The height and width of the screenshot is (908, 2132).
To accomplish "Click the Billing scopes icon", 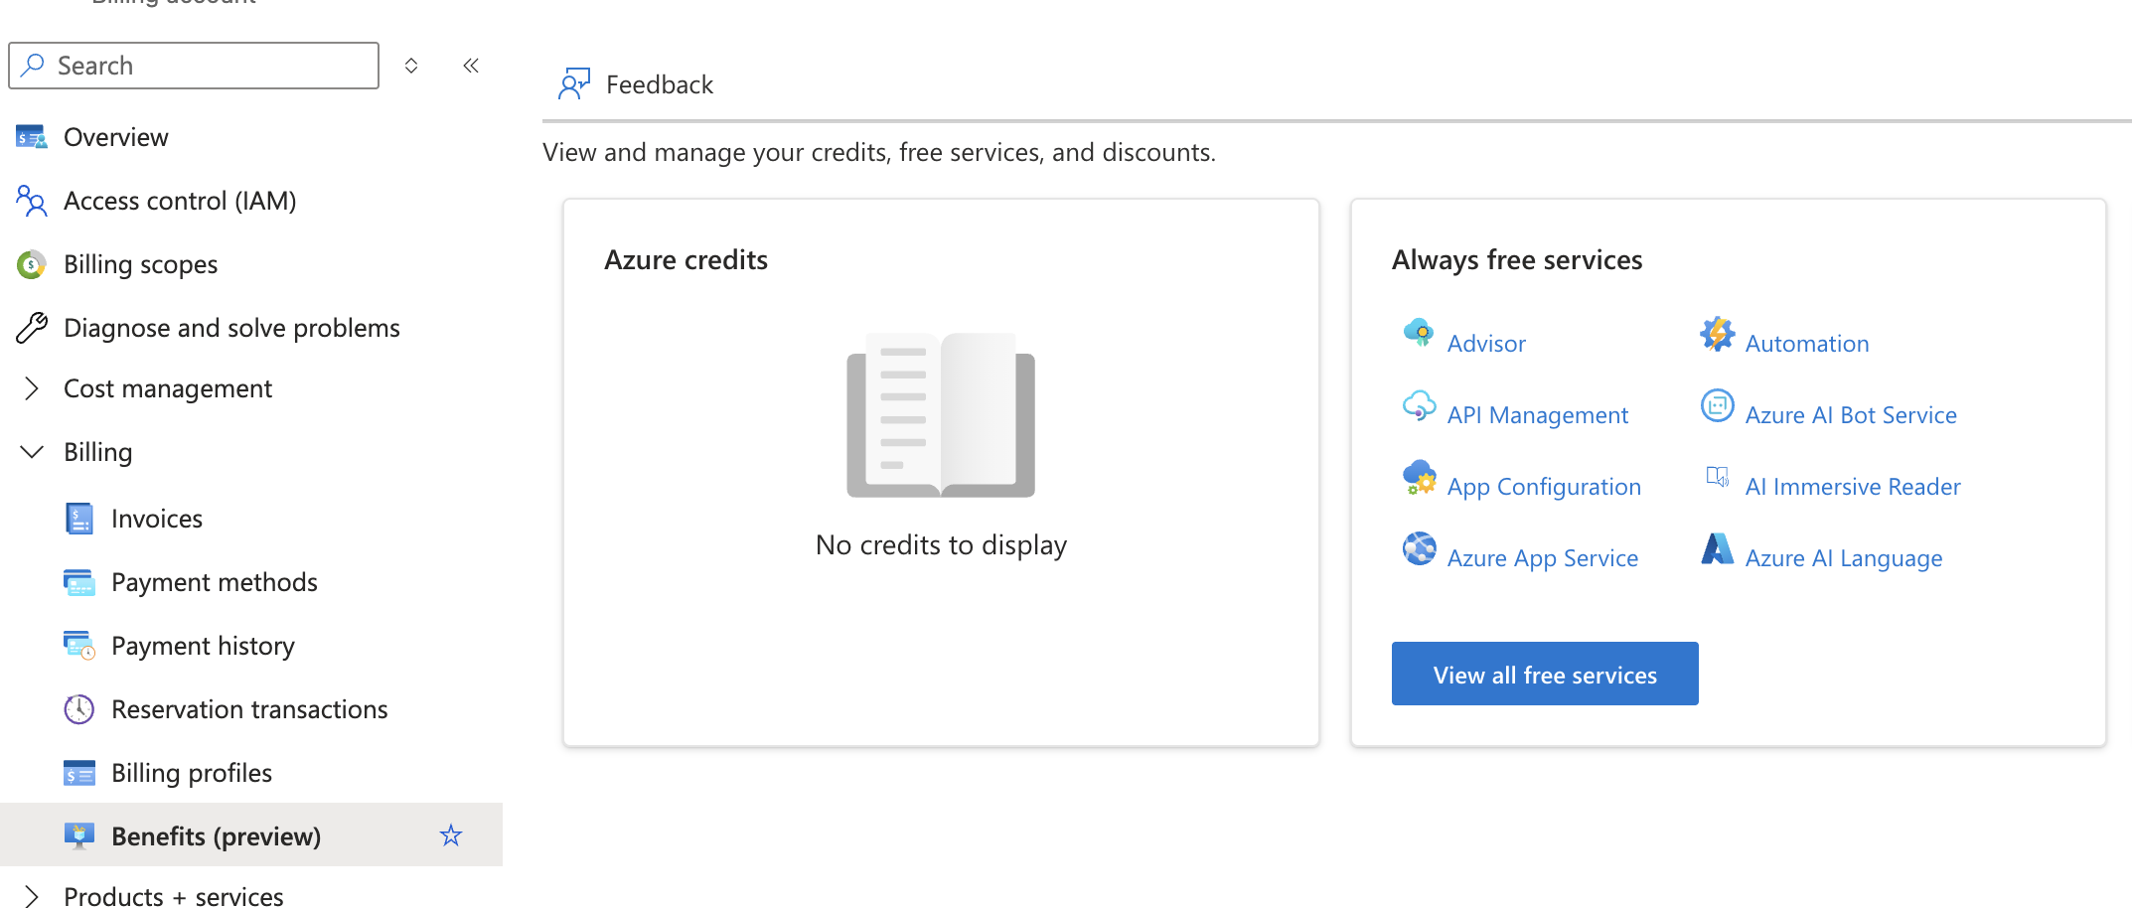I will tap(32, 264).
